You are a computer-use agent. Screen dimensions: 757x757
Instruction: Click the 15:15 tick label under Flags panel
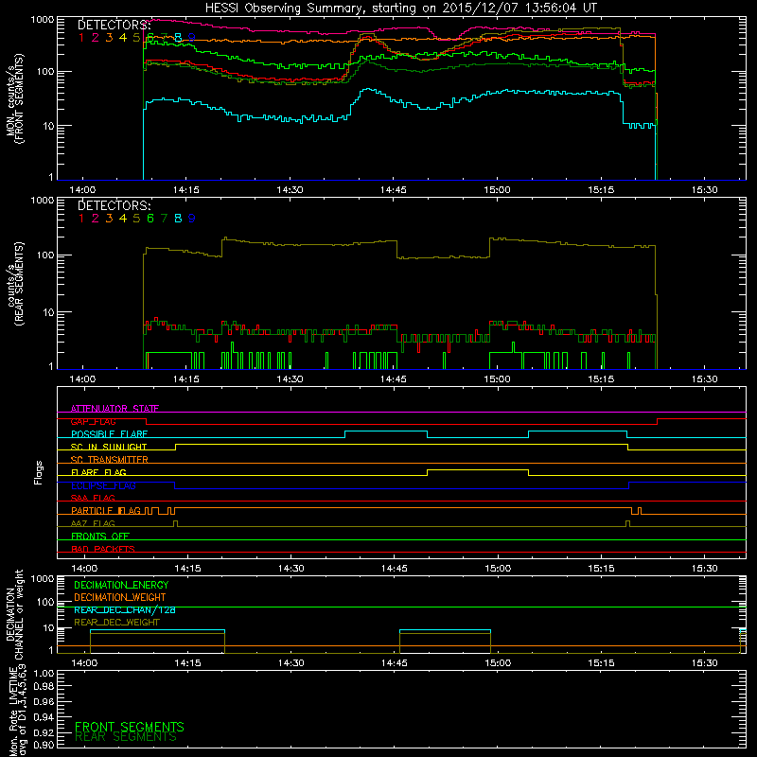pos(601,569)
